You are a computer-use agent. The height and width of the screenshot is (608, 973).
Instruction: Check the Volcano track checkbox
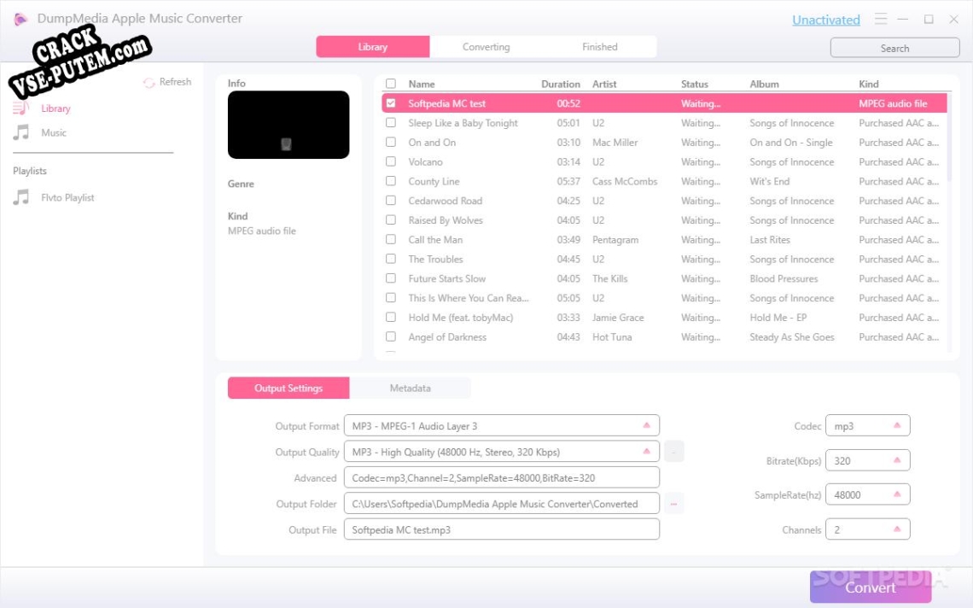coord(391,161)
